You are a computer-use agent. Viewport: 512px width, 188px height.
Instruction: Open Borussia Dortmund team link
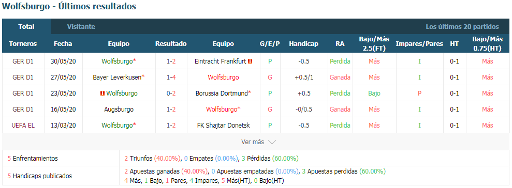click(223, 93)
